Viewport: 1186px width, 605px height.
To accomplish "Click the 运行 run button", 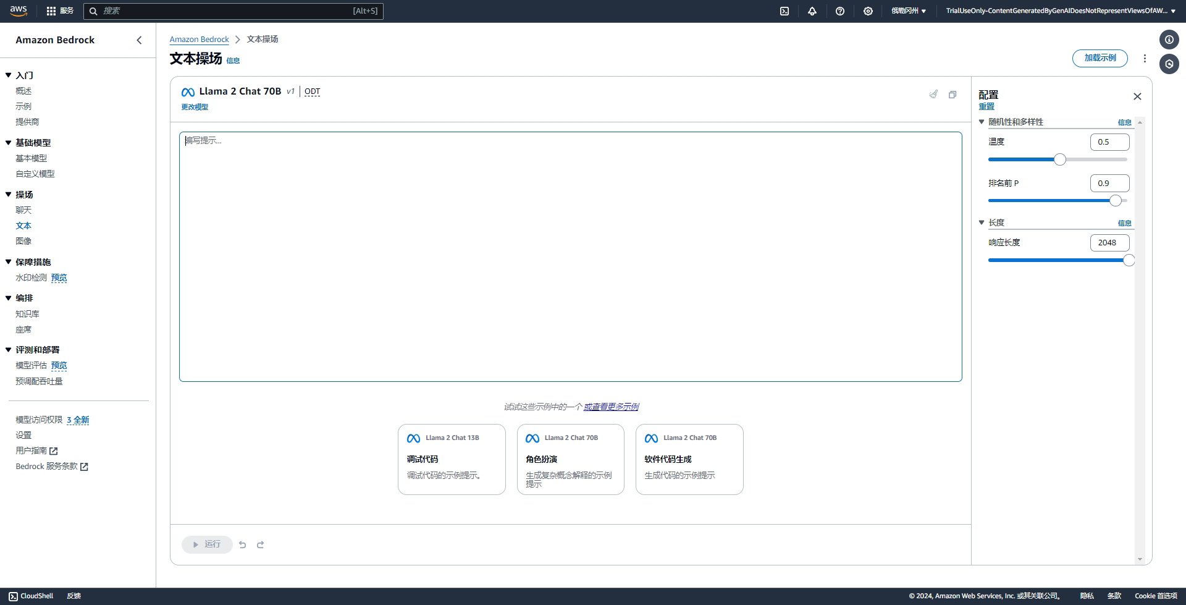I will [x=207, y=544].
